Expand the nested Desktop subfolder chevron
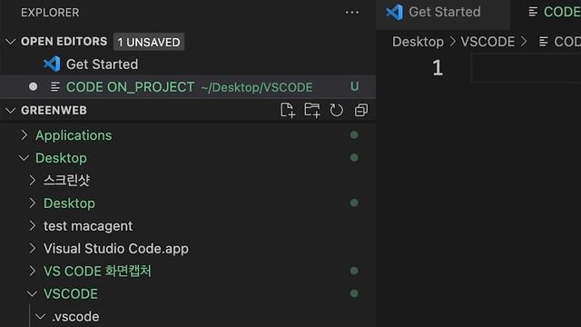The height and width of the screenshot is (327, 581). 33,203
